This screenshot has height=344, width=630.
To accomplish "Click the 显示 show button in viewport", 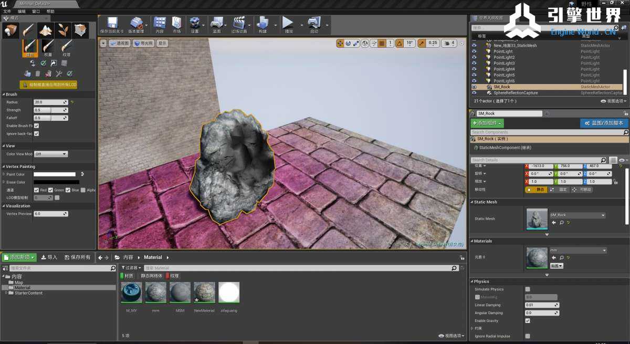I will coord(163,44).
